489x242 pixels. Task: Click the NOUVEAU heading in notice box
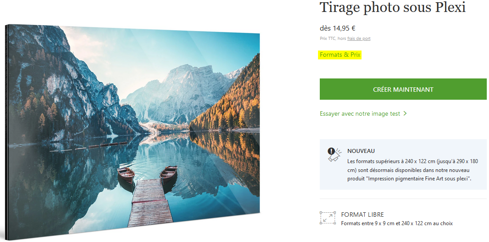point(361,151)
